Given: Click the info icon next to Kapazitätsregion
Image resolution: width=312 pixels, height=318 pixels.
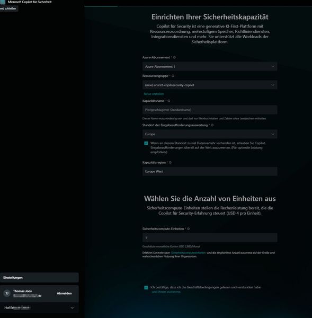Looking at the screenshot, I should coord(170,163).
